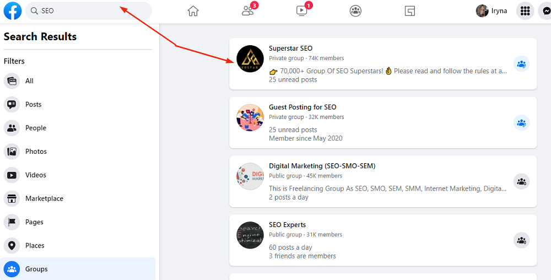Go to the Home feed icon
The image size is (551, 280).
tap(193, 11)
